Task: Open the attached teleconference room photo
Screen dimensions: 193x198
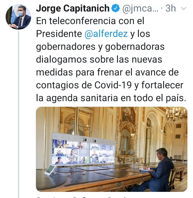Action: click(112, 149)
